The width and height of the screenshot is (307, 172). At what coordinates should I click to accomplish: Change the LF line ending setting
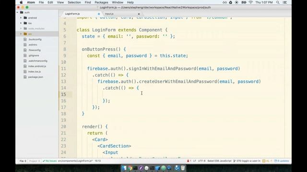tap(194, 161)
